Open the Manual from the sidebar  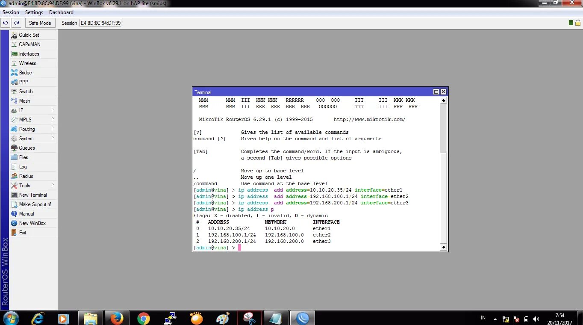point(33,214)
